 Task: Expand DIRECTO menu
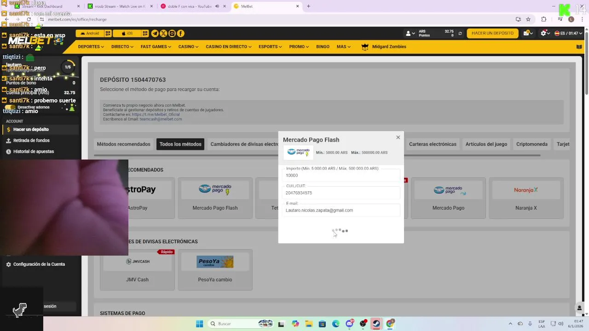click(122, 47)
